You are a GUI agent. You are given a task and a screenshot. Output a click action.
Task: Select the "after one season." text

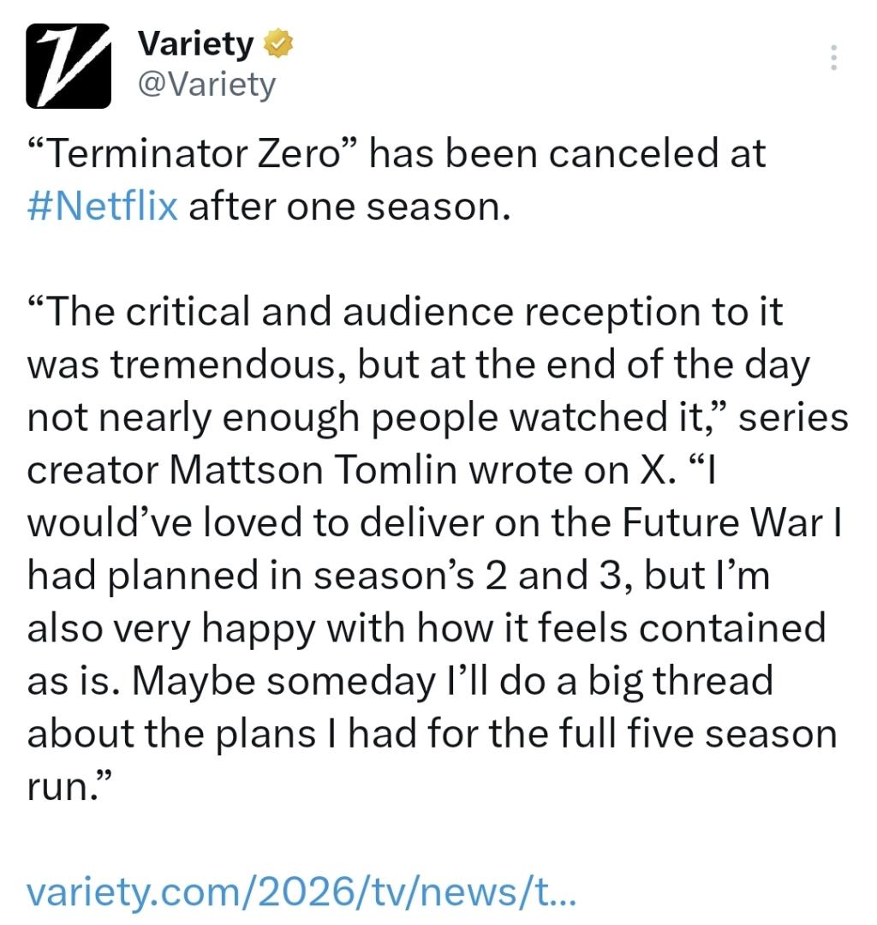click(349, 206)
